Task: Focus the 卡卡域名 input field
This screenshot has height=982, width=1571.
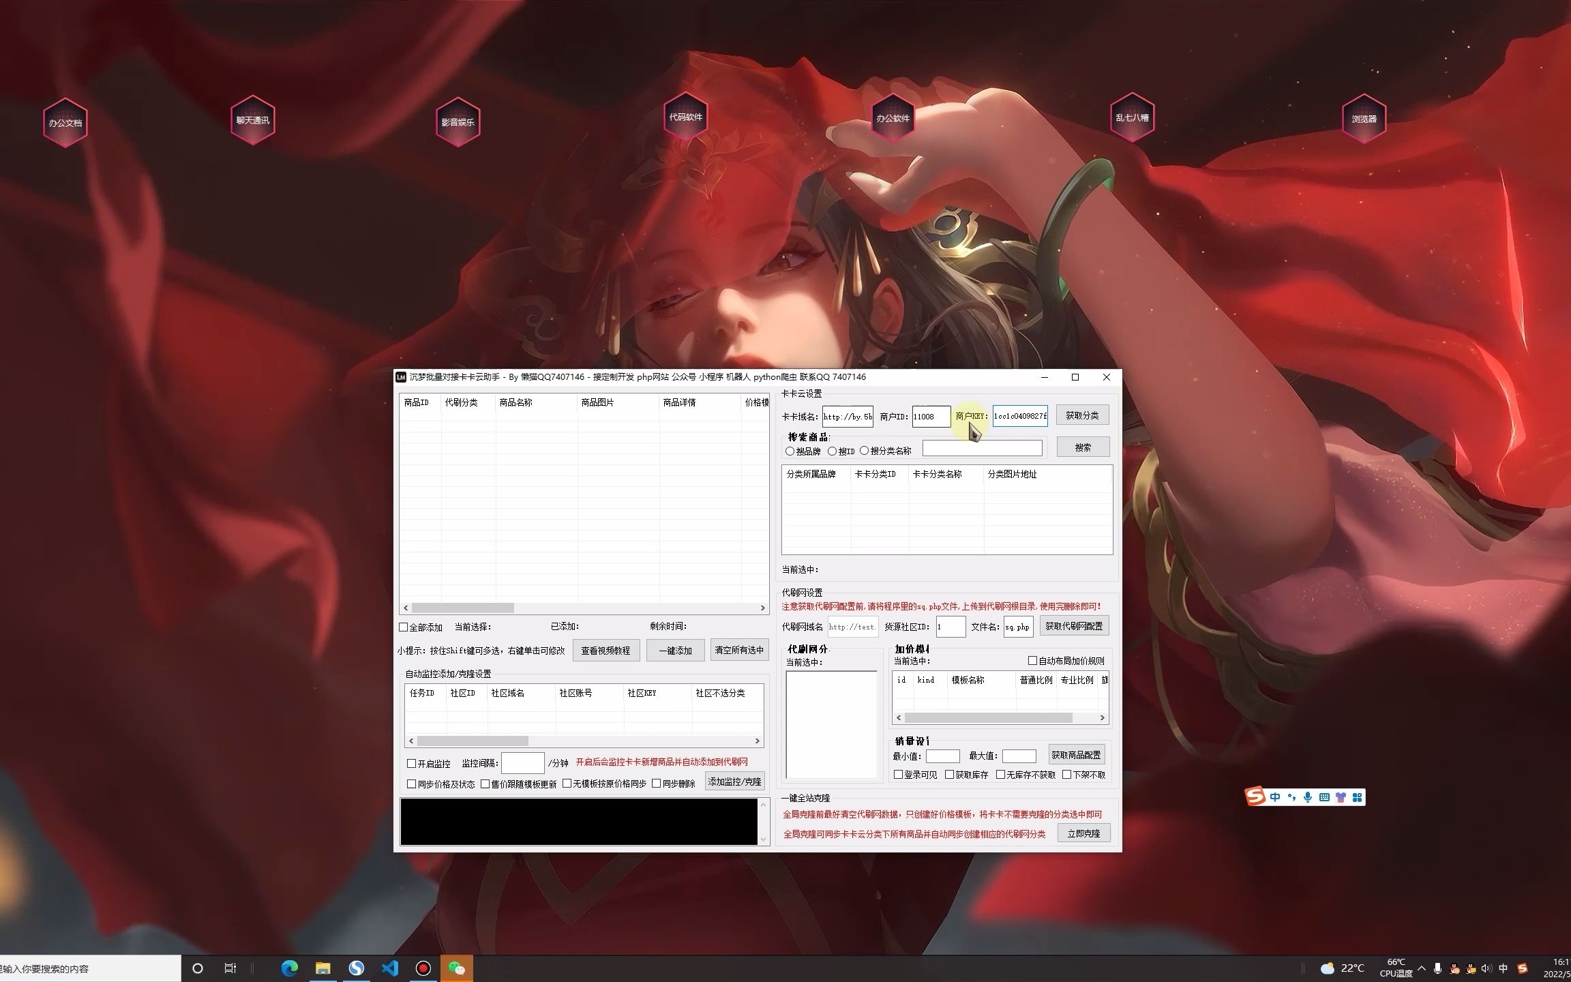Action: tap(848, 416)
